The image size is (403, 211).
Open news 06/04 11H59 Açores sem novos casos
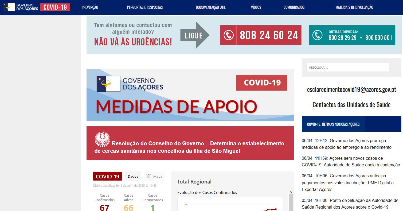pos(351,162)
